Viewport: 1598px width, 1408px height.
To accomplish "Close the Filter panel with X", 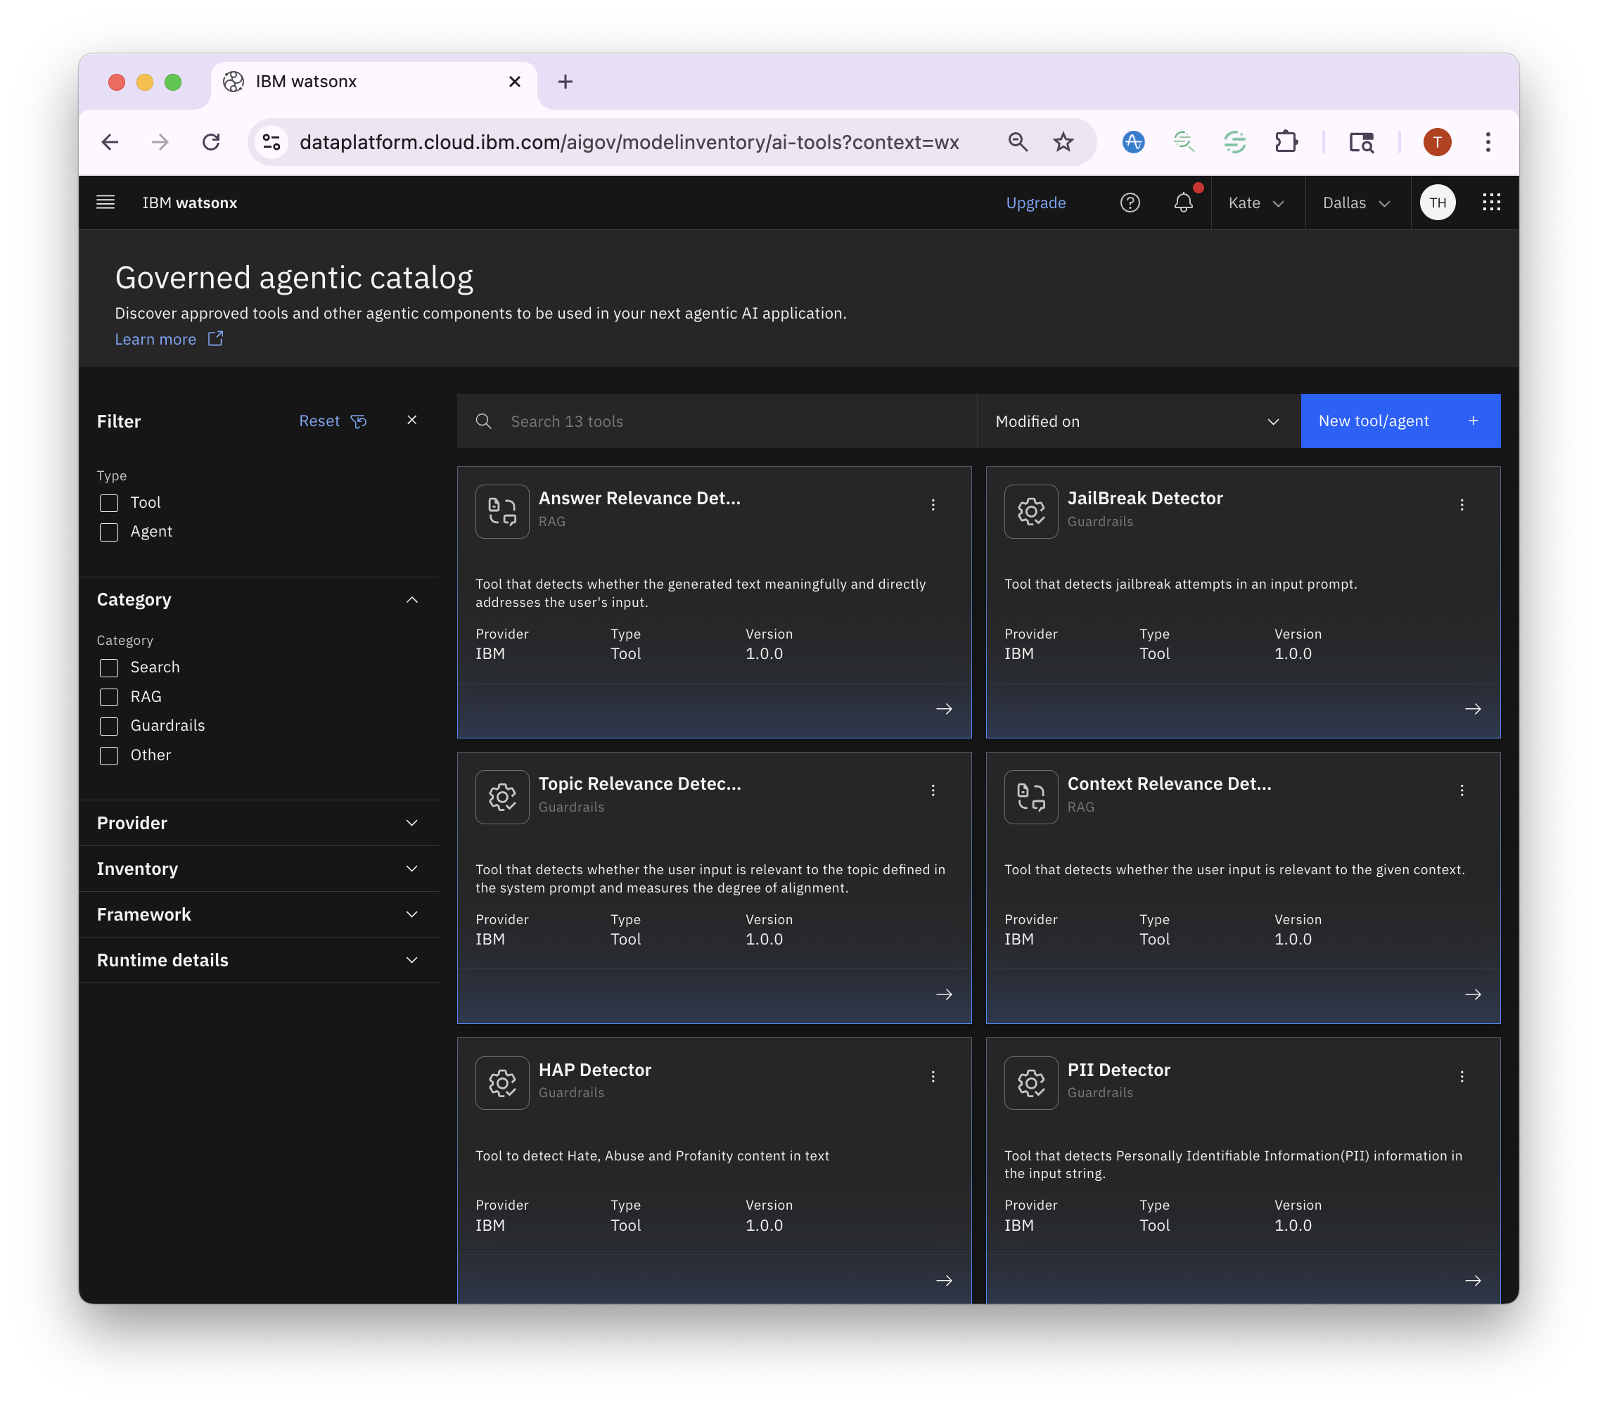I will tap(412, 421).
